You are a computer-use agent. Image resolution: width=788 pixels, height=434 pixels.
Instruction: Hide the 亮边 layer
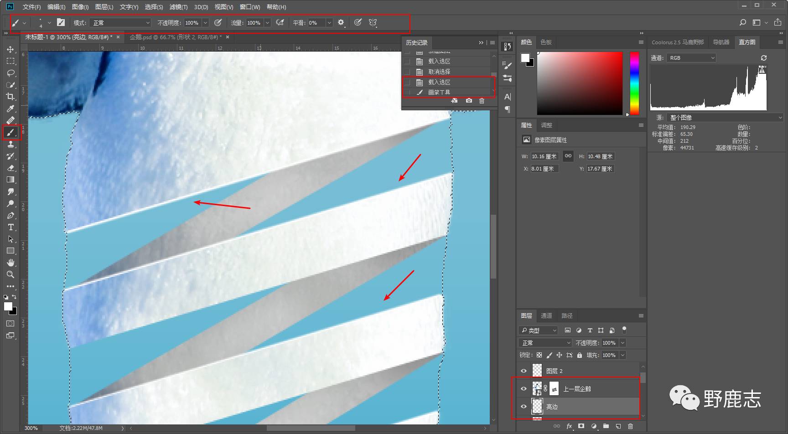524,407
